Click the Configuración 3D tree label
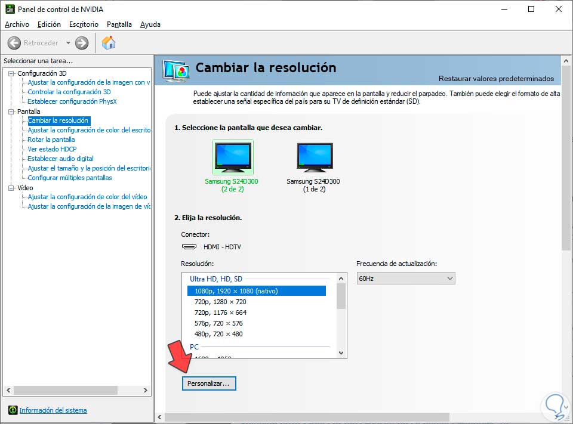Viewport: 573px width, 424px height. click(x=42, y=73)
